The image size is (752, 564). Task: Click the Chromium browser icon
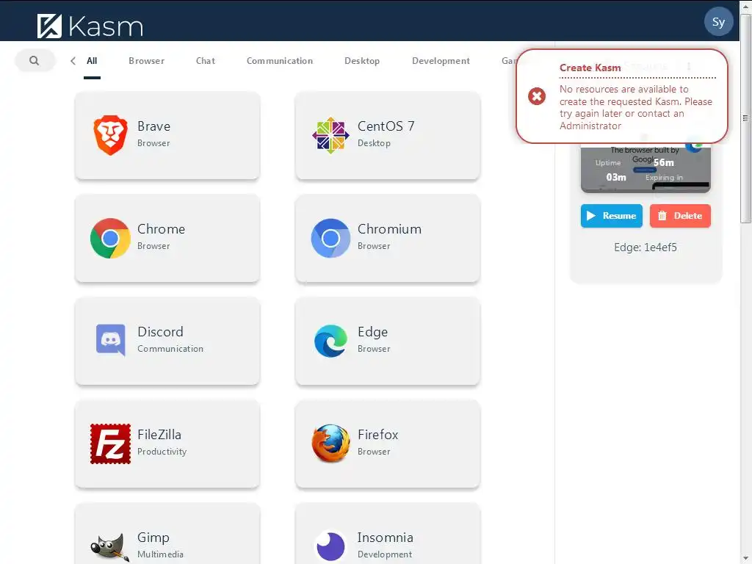pyautogui.click(x=330, y=239)
